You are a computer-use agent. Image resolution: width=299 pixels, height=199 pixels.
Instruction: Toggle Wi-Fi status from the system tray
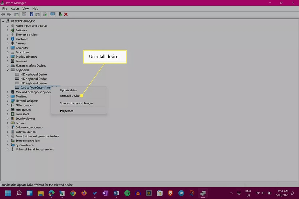[258, 193]
